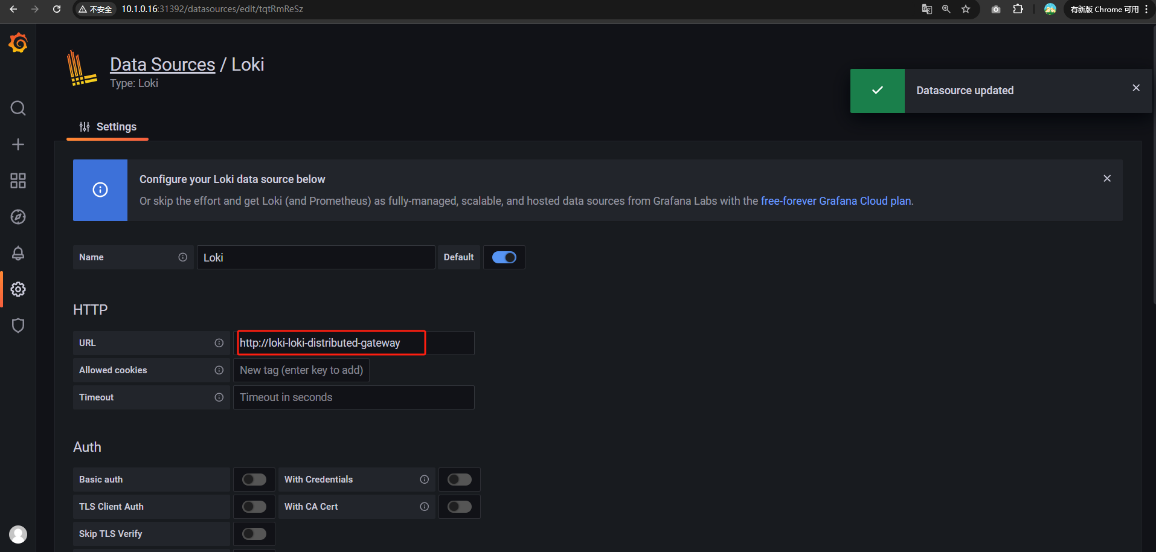Click the 'Type: Loki' subtitle text

134,83
